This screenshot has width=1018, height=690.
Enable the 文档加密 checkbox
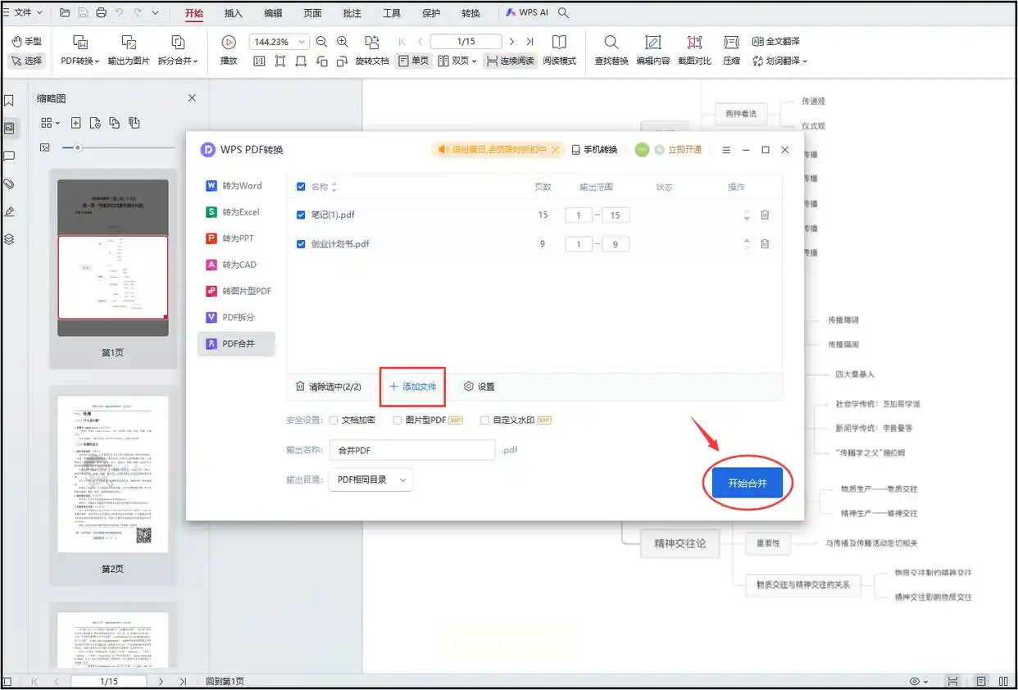pos(334,420)
